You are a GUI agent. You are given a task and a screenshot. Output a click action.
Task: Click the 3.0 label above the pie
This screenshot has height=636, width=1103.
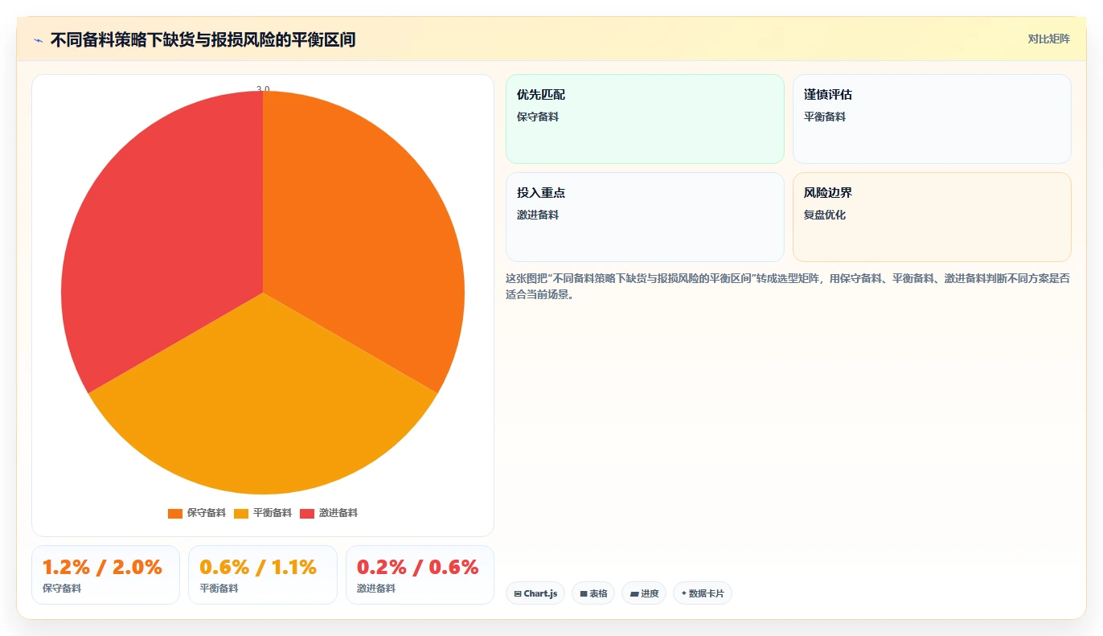click(263, 88)
